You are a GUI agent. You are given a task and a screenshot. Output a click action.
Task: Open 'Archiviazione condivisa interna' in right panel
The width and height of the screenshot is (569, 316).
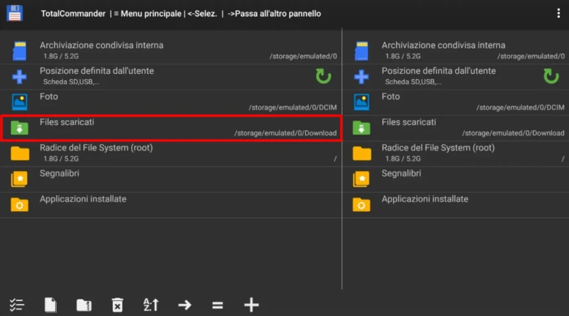(443, 45)
